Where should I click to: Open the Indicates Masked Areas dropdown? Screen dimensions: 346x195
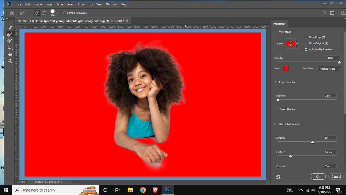tap(329, 69)
